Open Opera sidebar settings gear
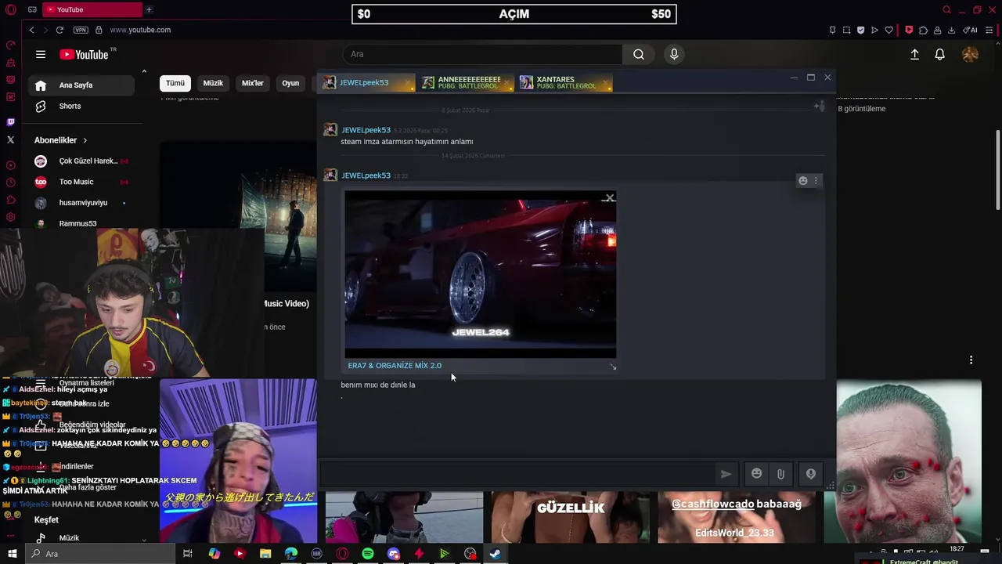The image size is (1002, 564). coord(10,217)
